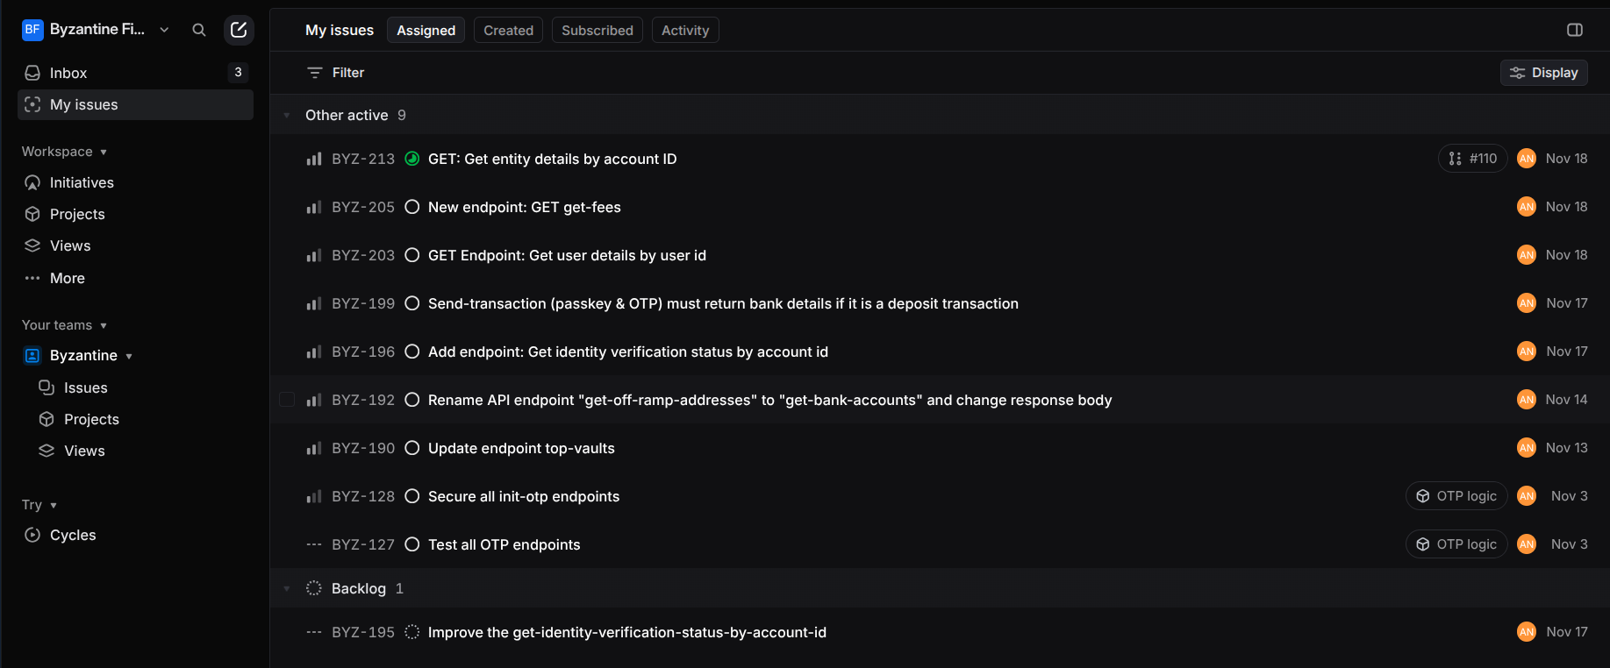
Task: Open the search magnifier icon
Action: point(199,30)
